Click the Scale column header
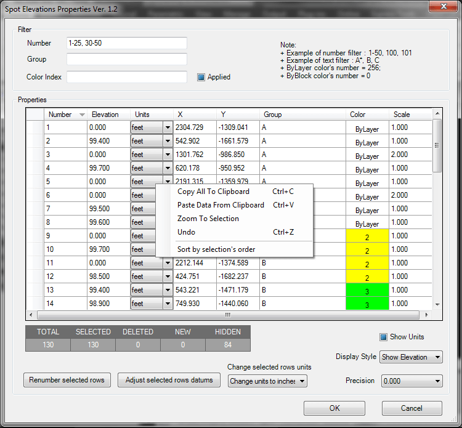This screenshot has width=462, height=428. [x=410, y=115]
